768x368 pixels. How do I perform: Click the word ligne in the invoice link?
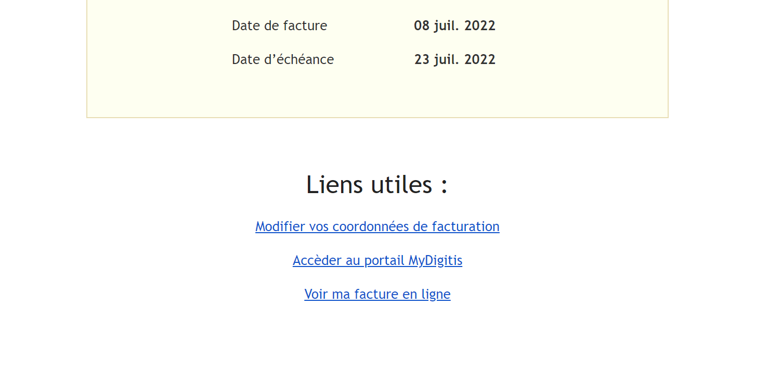[436, 295]
